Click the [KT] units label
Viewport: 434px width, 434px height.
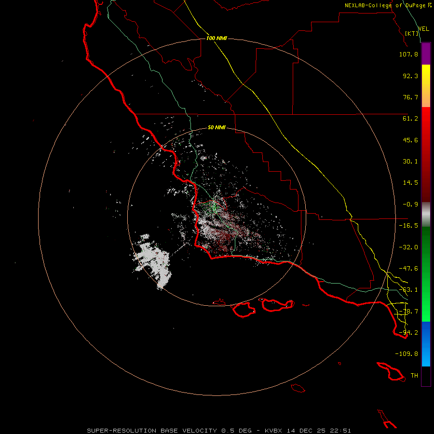pos(412,33)
